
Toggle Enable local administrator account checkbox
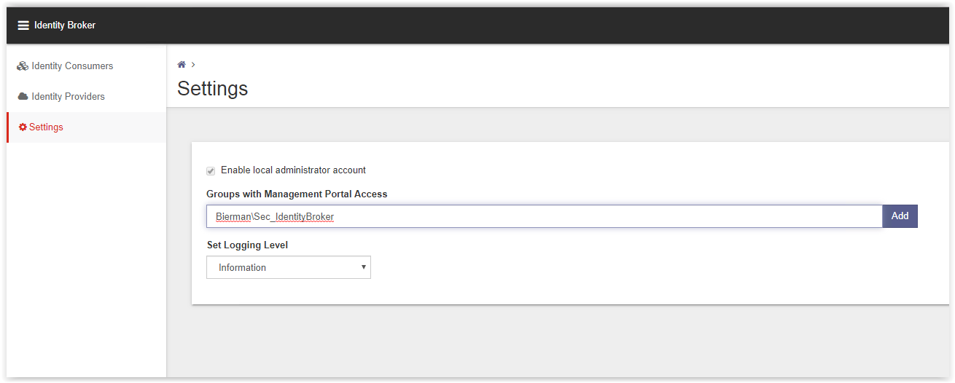(211, 170)
